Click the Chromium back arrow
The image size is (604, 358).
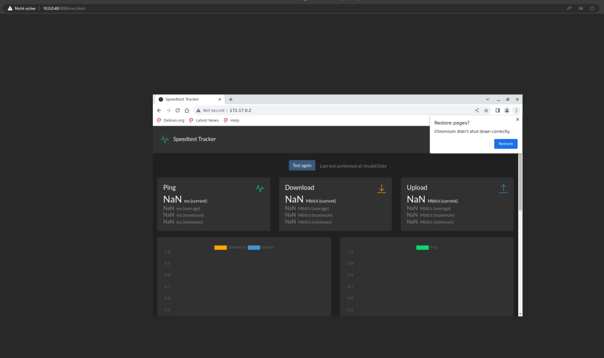click(159, 110)
